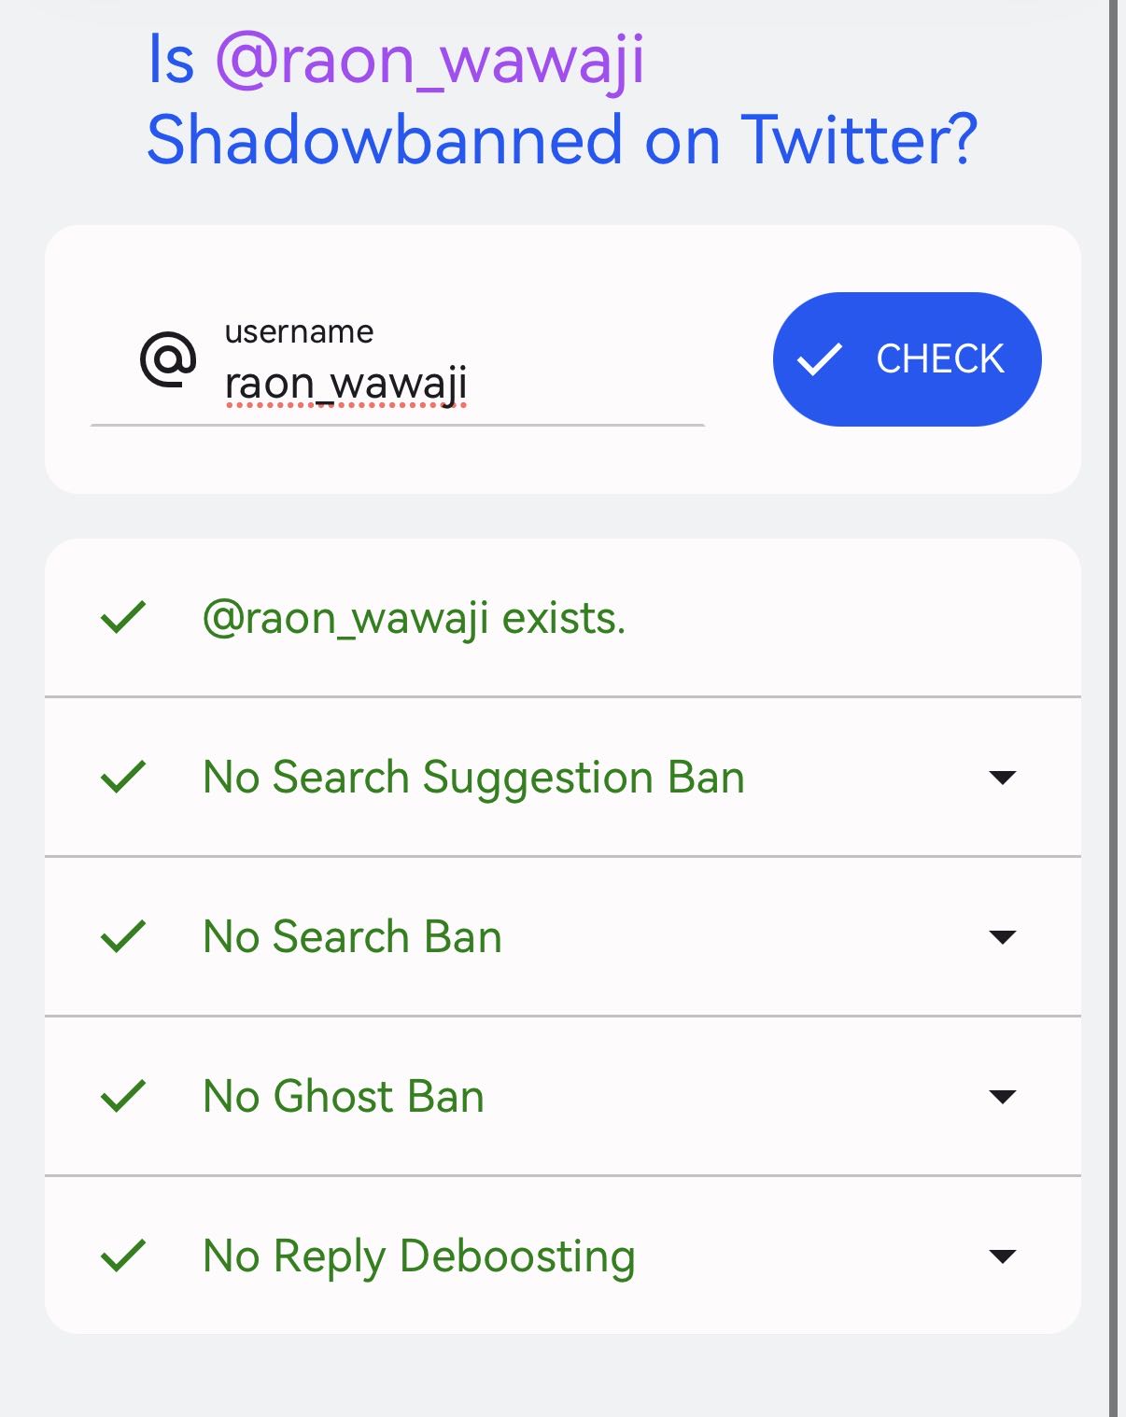Click green checkmark next to account exists
Image resolution: width=1126 pixels, height=1417 pixels.
pos(123,617)
